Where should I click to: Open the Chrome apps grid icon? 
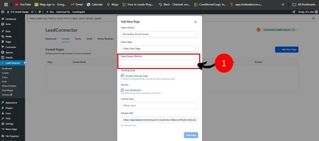[6, 5]
